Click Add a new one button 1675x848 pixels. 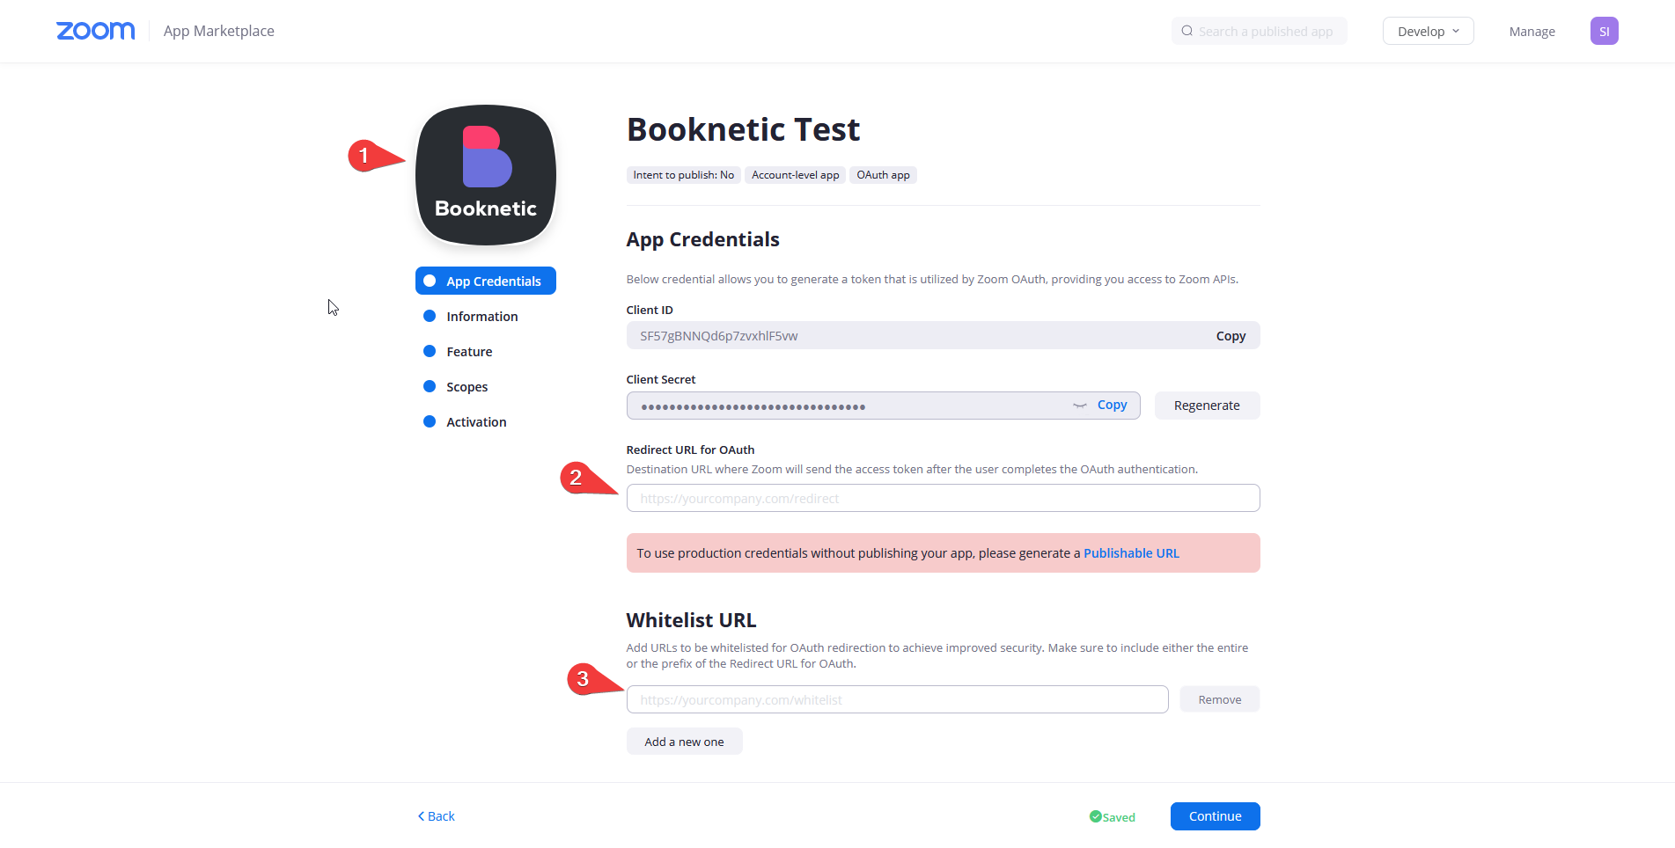pyautogui.click(x=684, y=742)
